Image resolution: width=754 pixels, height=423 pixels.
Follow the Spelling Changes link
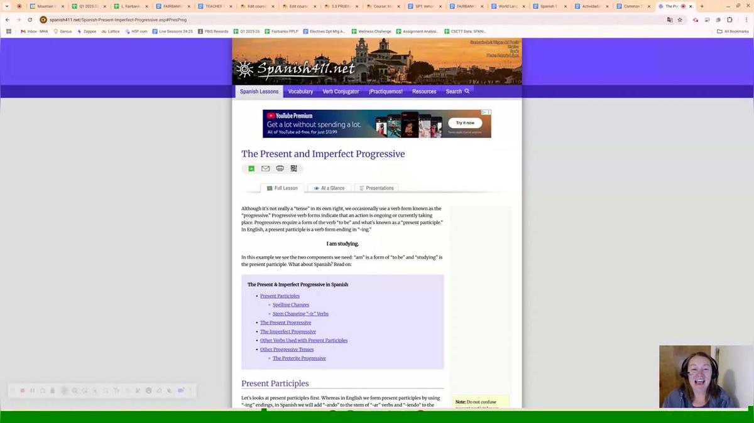click(x=291, y=305)
